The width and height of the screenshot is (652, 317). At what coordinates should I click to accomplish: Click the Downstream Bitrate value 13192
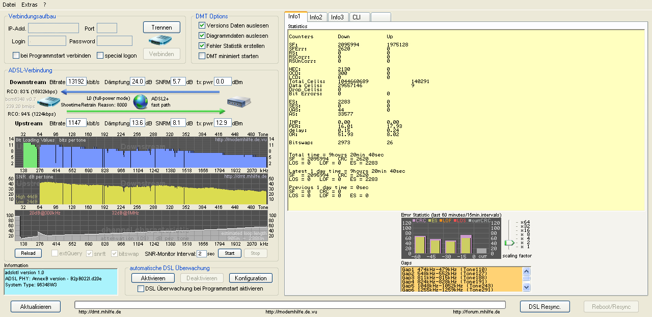[76, 82]
